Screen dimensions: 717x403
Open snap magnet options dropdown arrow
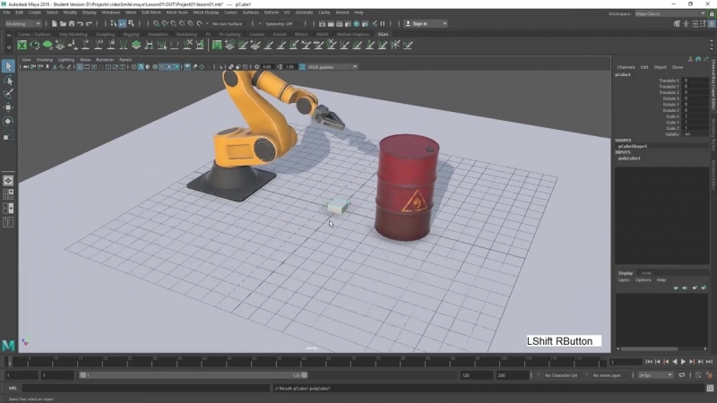pyautogui.click(x=207, y=24)
